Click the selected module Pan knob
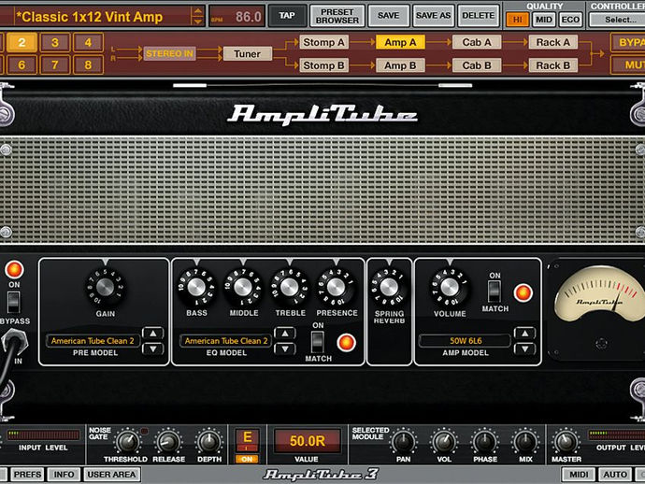Viewport: 645px width, 484px height. [403, 442]
